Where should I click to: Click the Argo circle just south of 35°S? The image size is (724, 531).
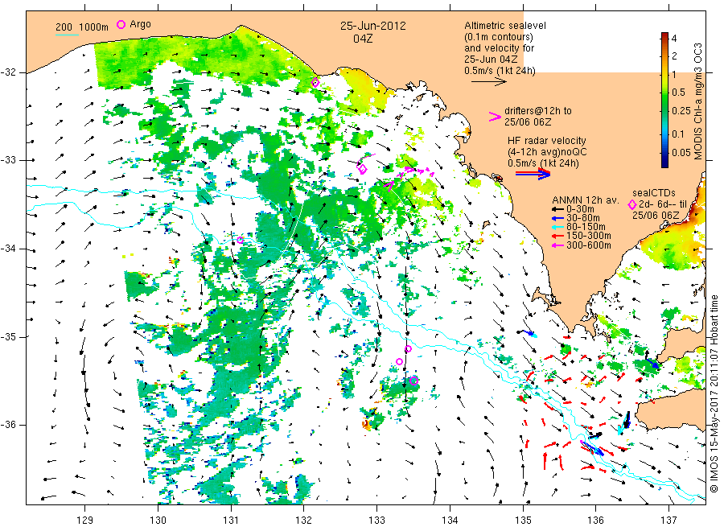point(408,349)
